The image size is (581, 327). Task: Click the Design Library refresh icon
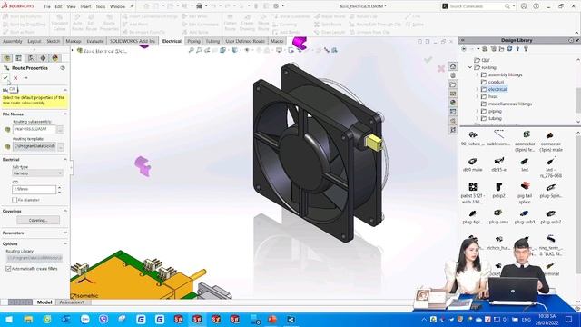(x=509, y=49)
